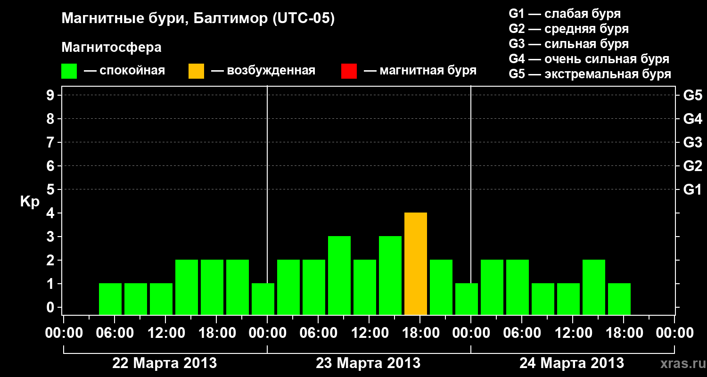
Task: Click the orange 'возбужденная' legend swatch
Action: pyautogui.click(x=196, y=71)
